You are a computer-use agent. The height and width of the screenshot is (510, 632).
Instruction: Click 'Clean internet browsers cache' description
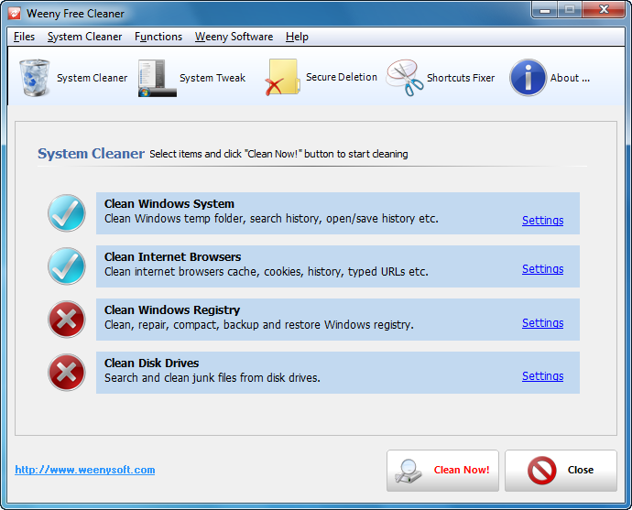267,272
